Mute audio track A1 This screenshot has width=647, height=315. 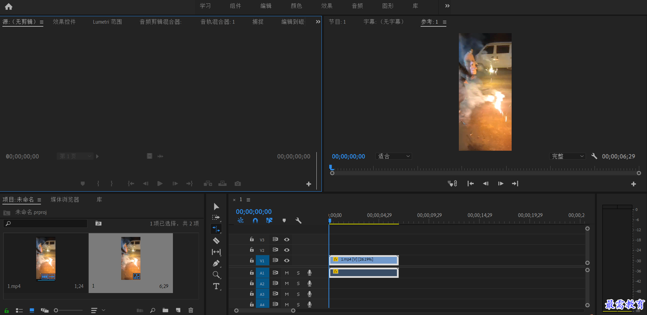tap(287, 273)
